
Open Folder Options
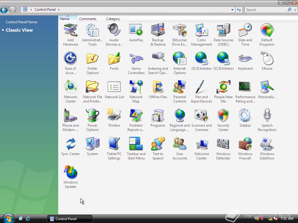tap(92, 63)
